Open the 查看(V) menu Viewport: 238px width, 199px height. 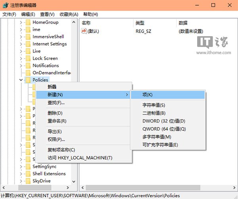click(x=47, y=14)
